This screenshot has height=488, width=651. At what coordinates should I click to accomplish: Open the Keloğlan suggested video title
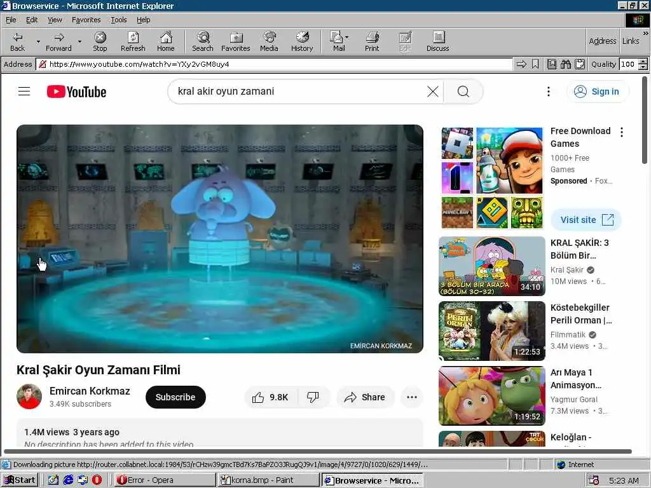[x=571, y=437]
